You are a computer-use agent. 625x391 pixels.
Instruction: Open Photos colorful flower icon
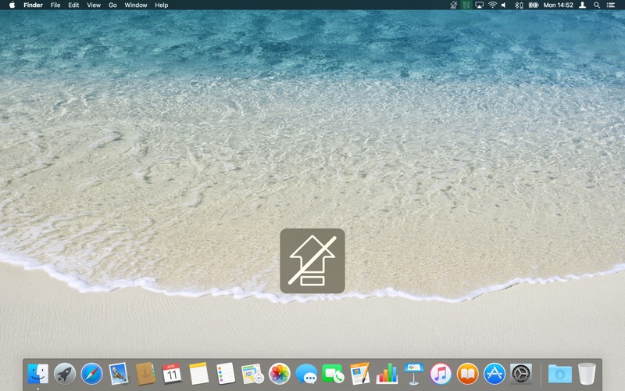pyautogui.click(x=280, y=374)
